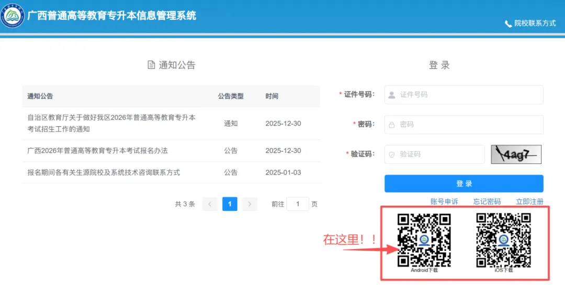Click the phone icon beside 院校联系方式
Image resolution: width=565 pixels, height=302 pixels.
[x=508, y=24]
